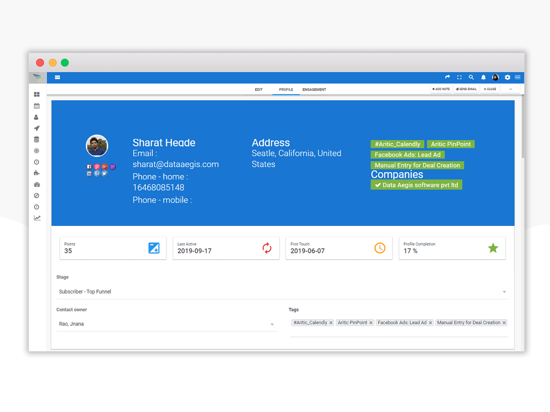Click the share arrow icon in header
This screenshot has height=412, width=550.
click(447, 77)
